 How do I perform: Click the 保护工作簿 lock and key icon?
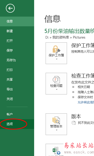coord(56,49)
